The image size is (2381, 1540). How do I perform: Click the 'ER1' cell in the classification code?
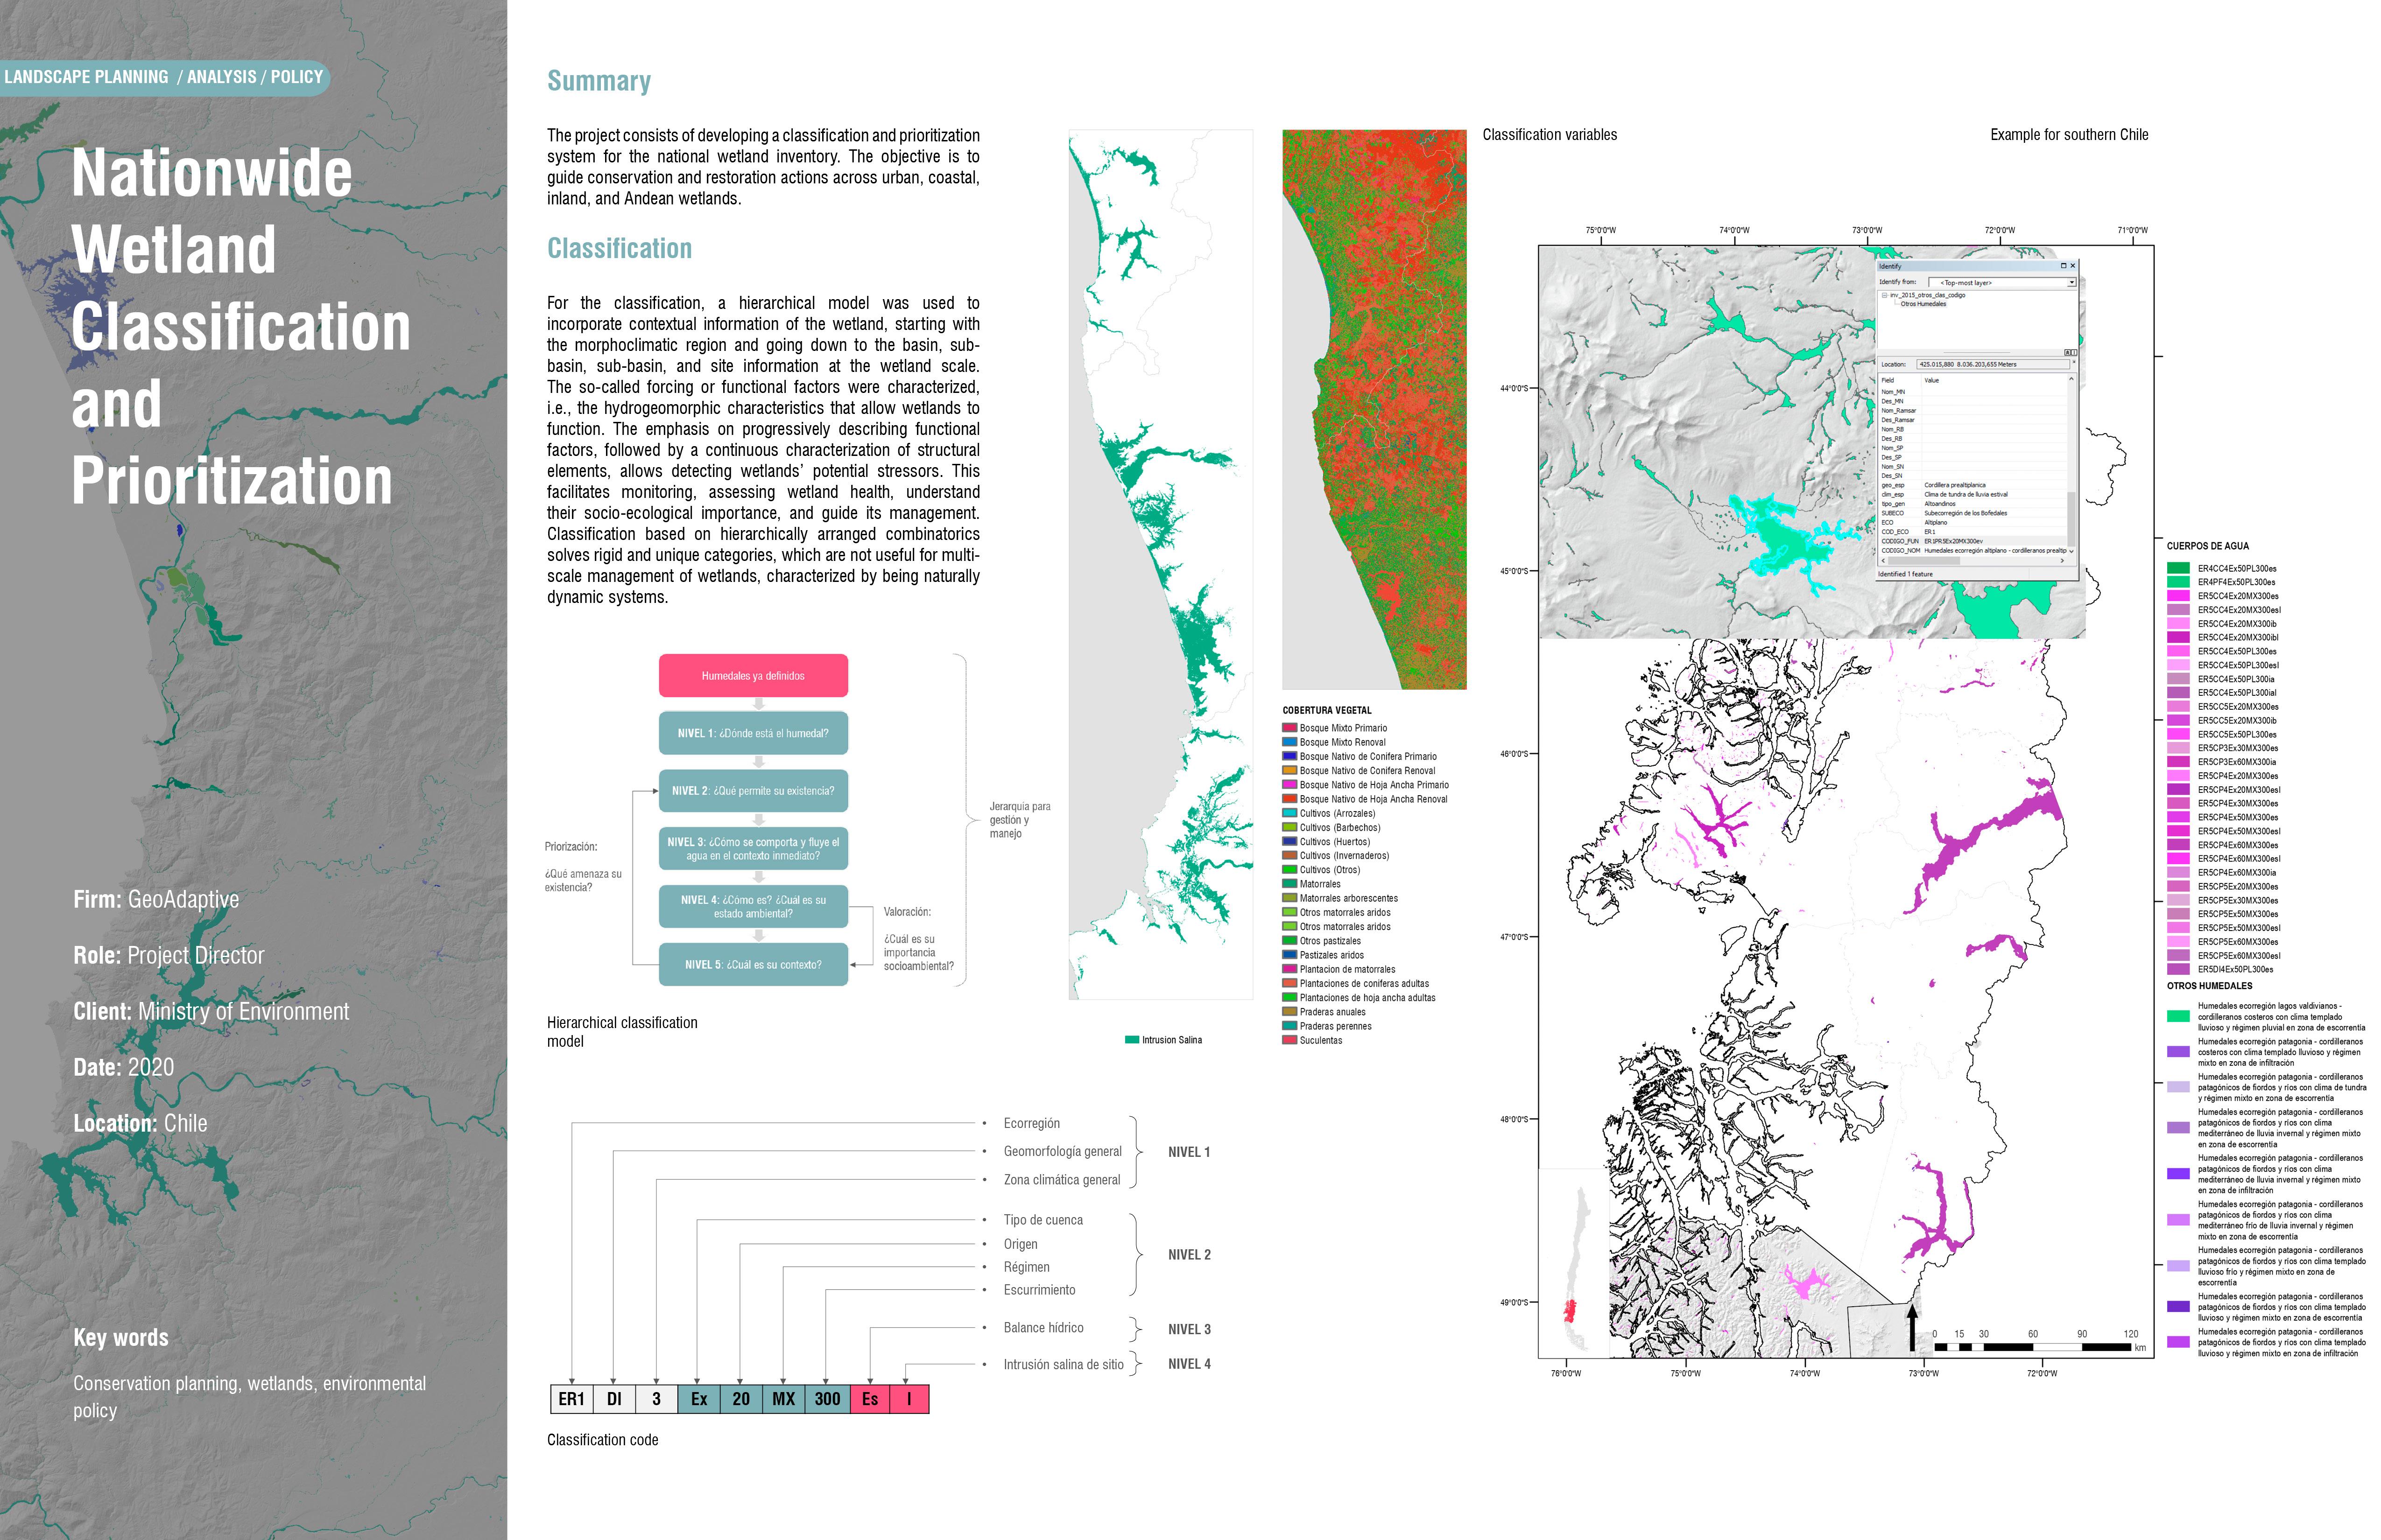tap(571, 1399)
